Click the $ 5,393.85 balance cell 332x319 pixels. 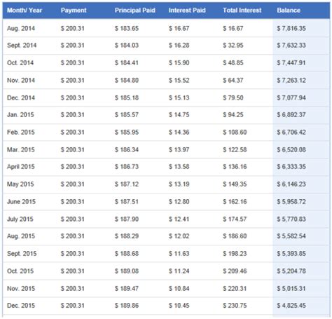(291, 254)
